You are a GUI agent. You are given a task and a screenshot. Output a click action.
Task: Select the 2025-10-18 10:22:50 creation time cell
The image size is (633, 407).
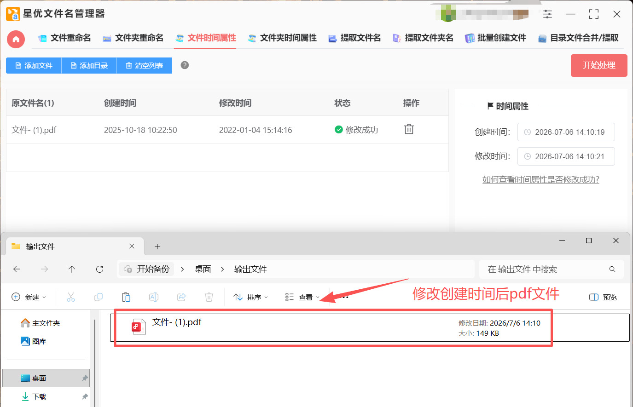[x=140, y=130]
